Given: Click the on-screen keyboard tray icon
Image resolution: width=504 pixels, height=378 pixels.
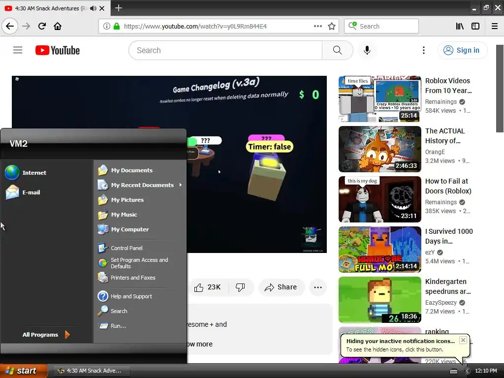Looking at the screenshot, I should (453, 371).
